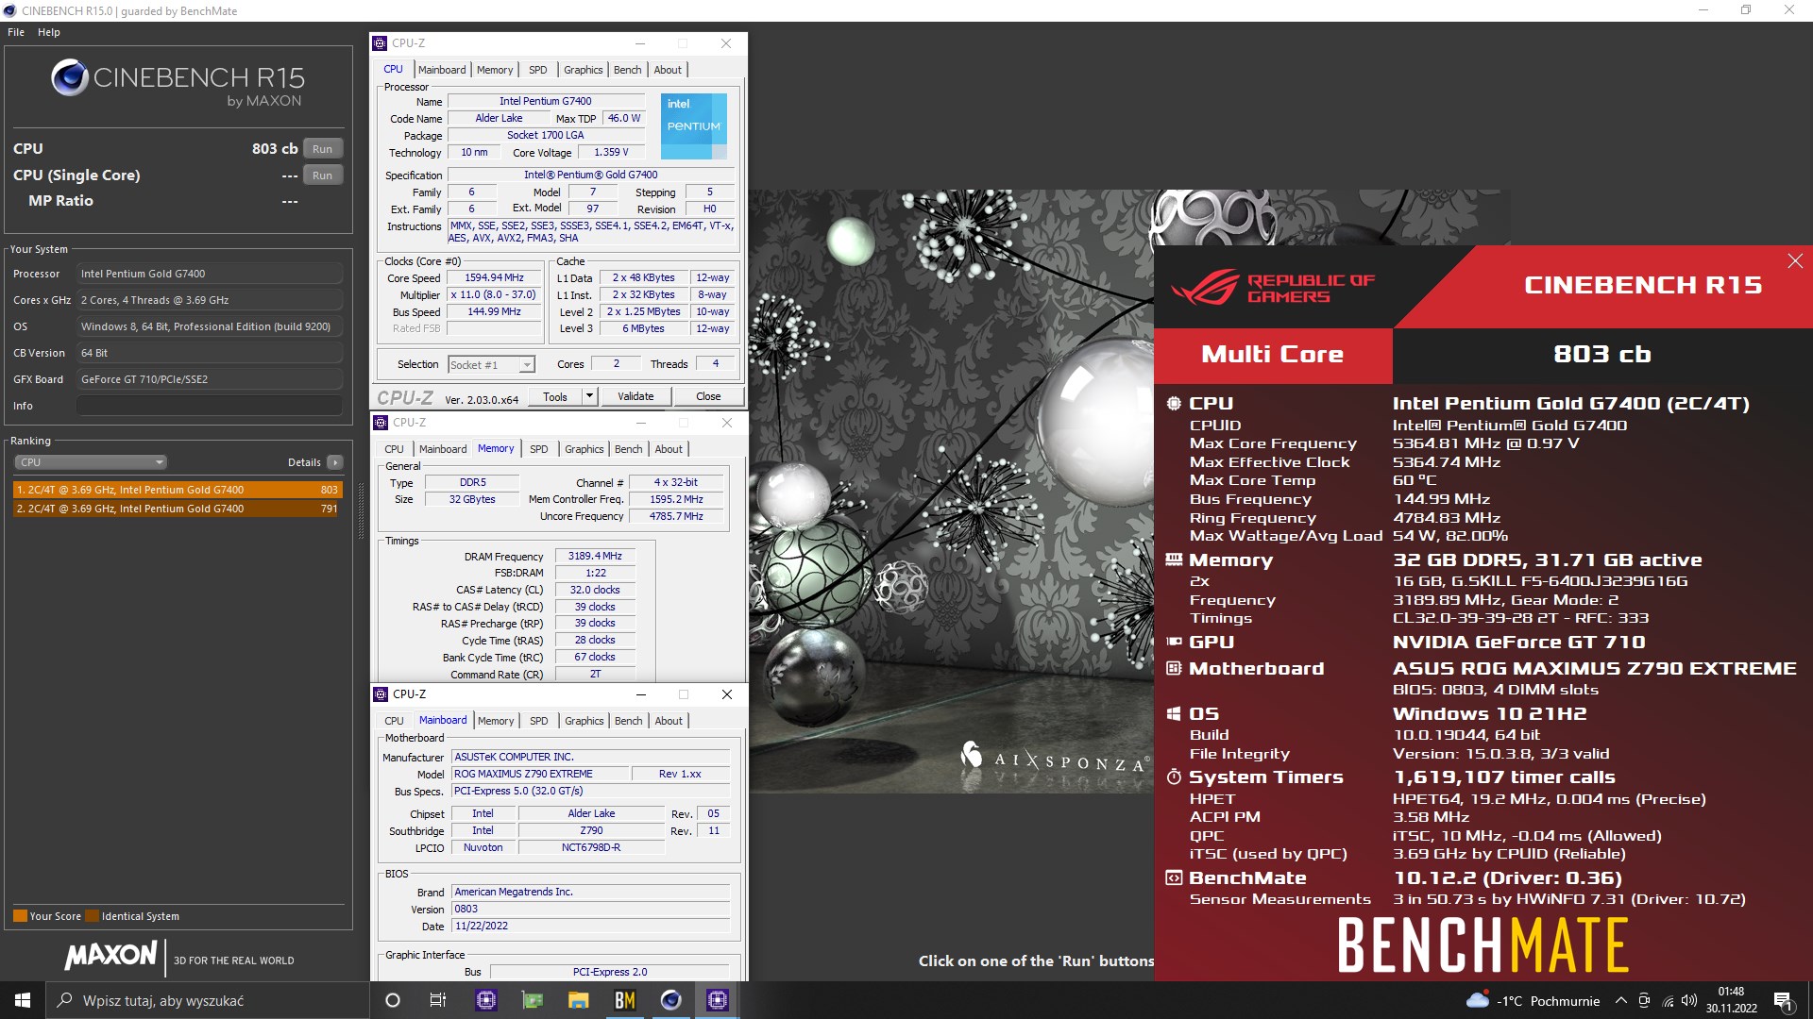Open the Cinebench Help menu
The width and height of the screenshot is (1813, 1019).
[49, 32]
